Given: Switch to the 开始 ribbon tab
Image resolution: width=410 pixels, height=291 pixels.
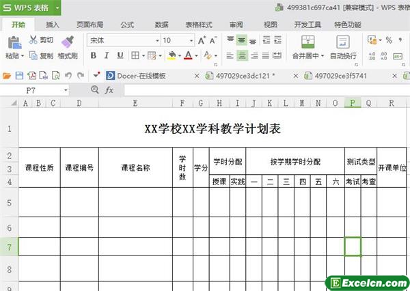Looking at the screenshot, I should point(18,25).
